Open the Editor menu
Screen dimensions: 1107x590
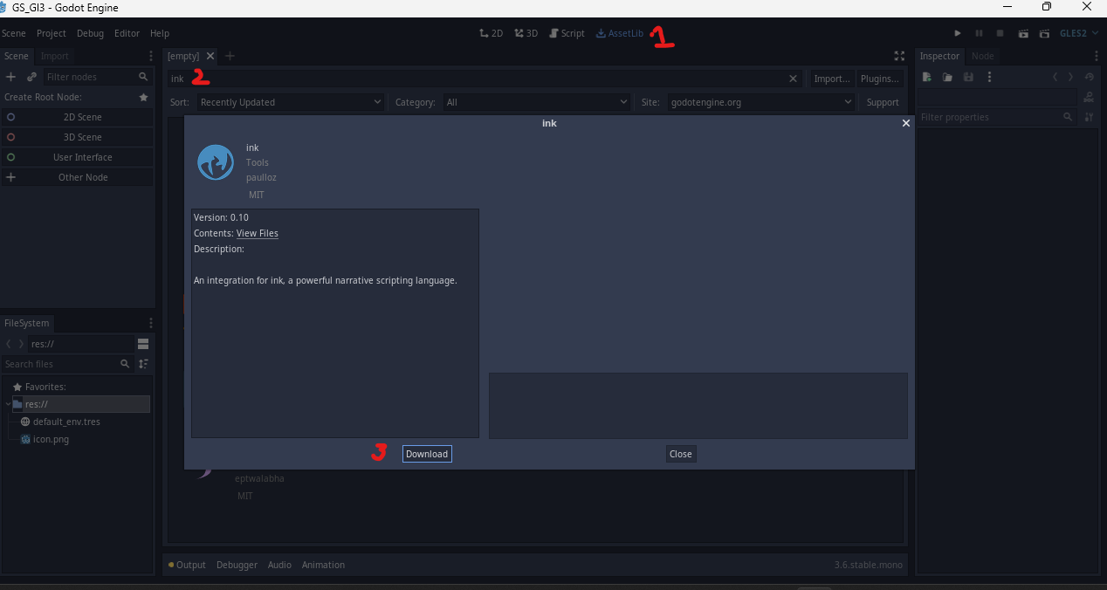coord(127,33)
